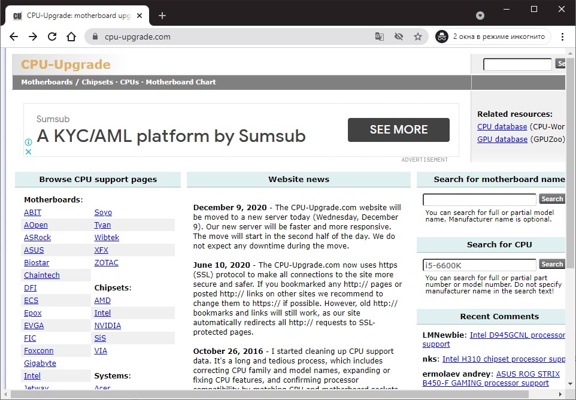Click the ad info icon
576x400 pixels.
28,143
